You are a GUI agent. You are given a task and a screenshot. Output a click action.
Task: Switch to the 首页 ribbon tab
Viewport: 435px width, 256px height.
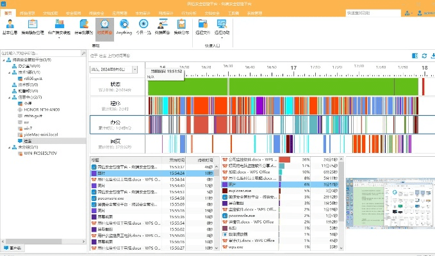point(7,12)
